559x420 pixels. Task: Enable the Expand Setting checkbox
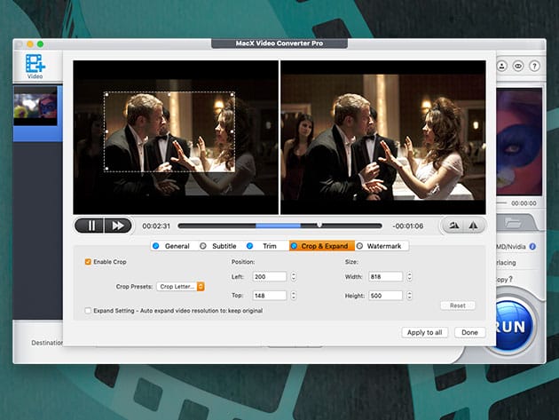tap(88, 311)
